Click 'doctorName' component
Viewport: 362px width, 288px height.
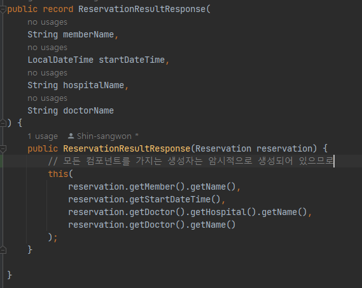[x=88, y=111]
